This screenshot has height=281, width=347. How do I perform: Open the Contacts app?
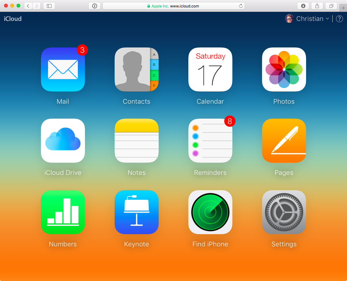pyautogui.click(x=136, y=70)
